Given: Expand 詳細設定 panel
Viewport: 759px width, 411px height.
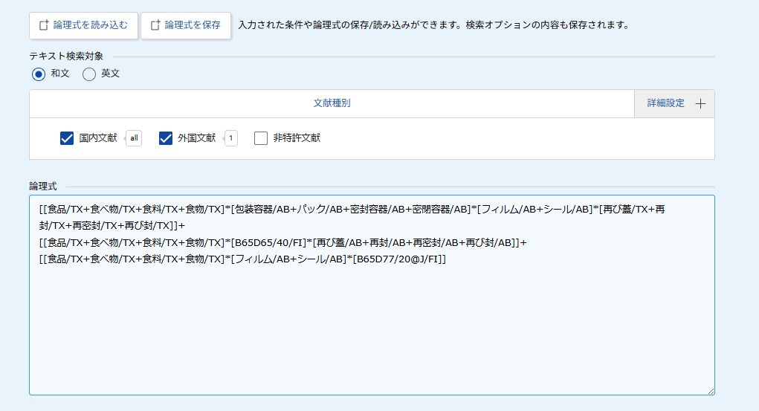Looking at the screenshot, I should point(674,103).
